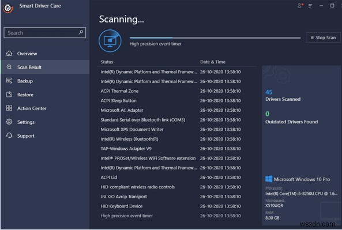Select JBL GO Avrcp Transport row
Viewport: 342px width, 230px height.
point(176,197)
